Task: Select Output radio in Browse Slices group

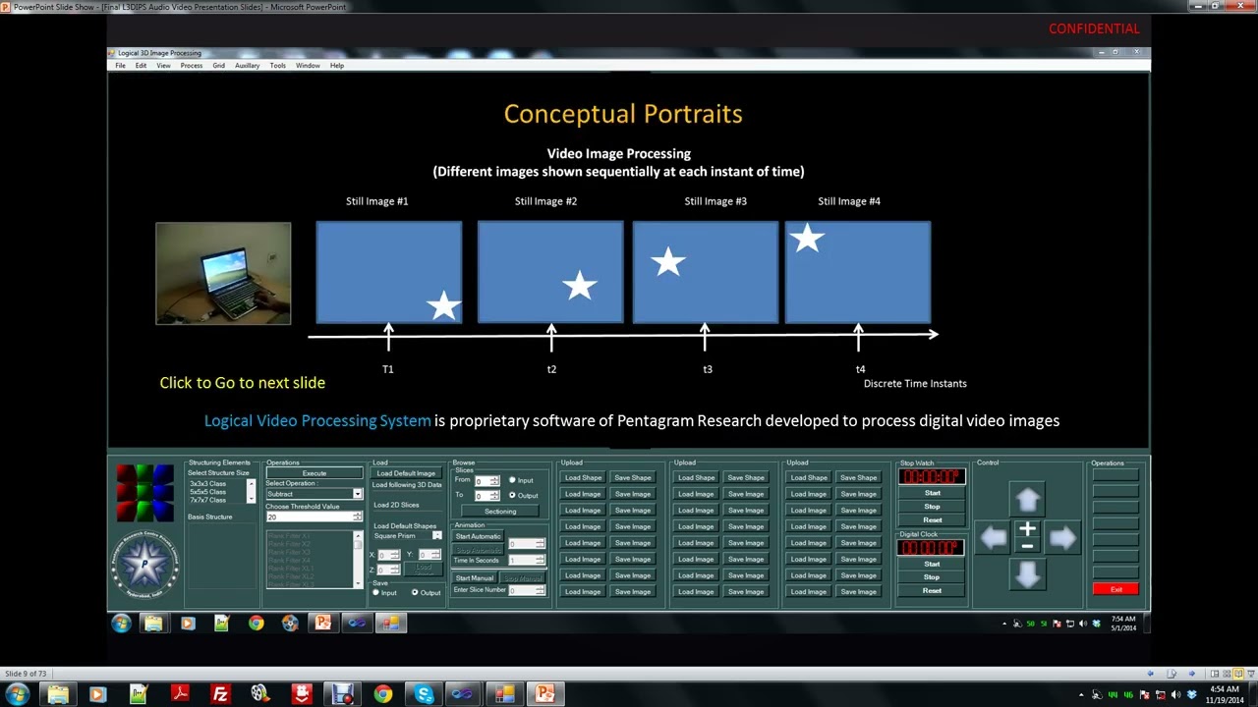Action: [x=512, y=495]
